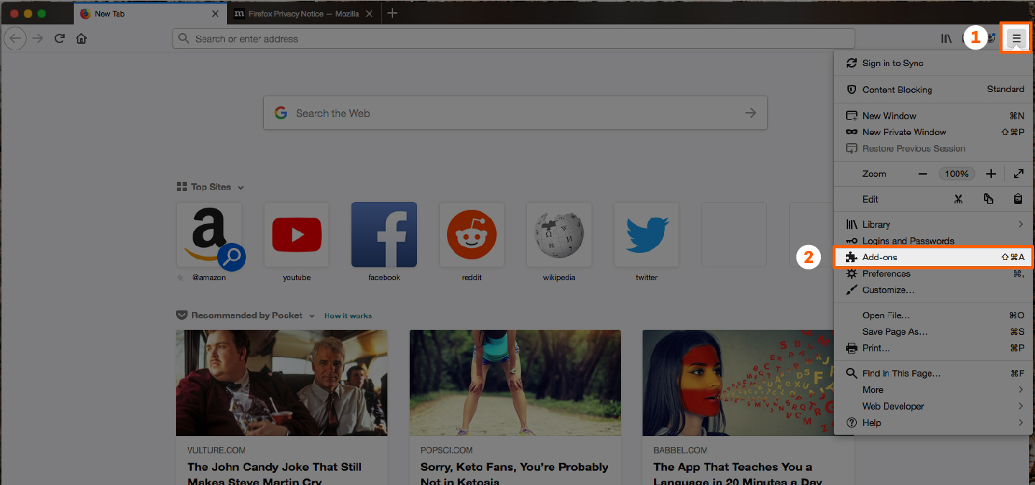Click the back navigation arrow
Viewport: 1035px width, 485px height.
pyautogui.click(x=14, y=38)
